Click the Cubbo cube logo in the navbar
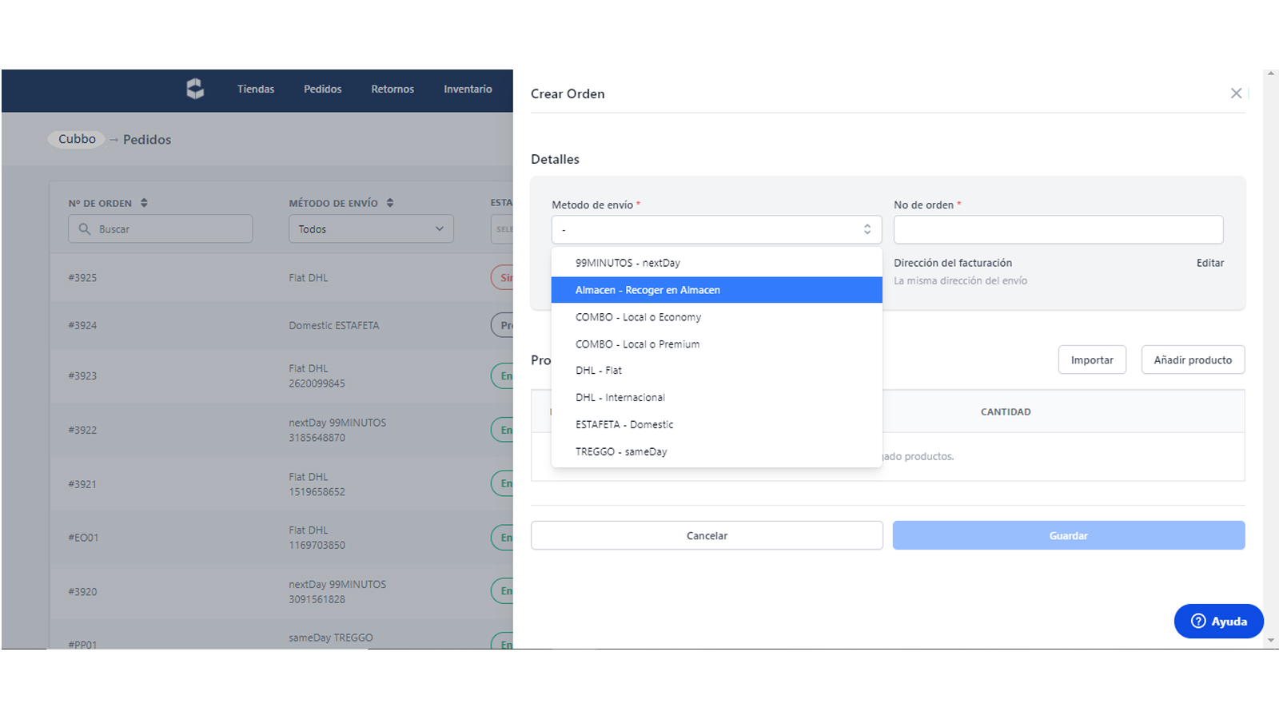1279x719 pixels. click(196, 89)
